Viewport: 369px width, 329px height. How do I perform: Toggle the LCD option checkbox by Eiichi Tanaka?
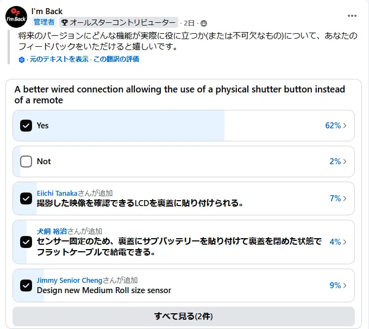tap(26, 198)
